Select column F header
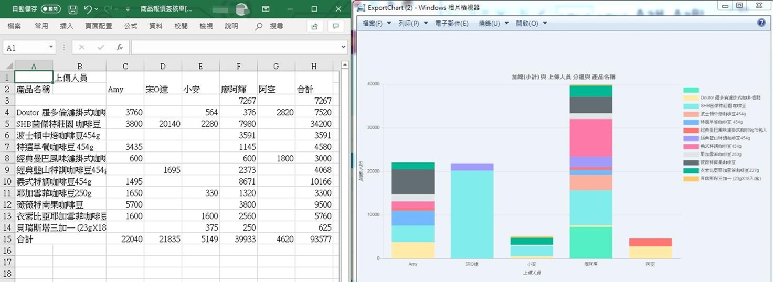This screenshot has width=773, height=282. (239, 66)
